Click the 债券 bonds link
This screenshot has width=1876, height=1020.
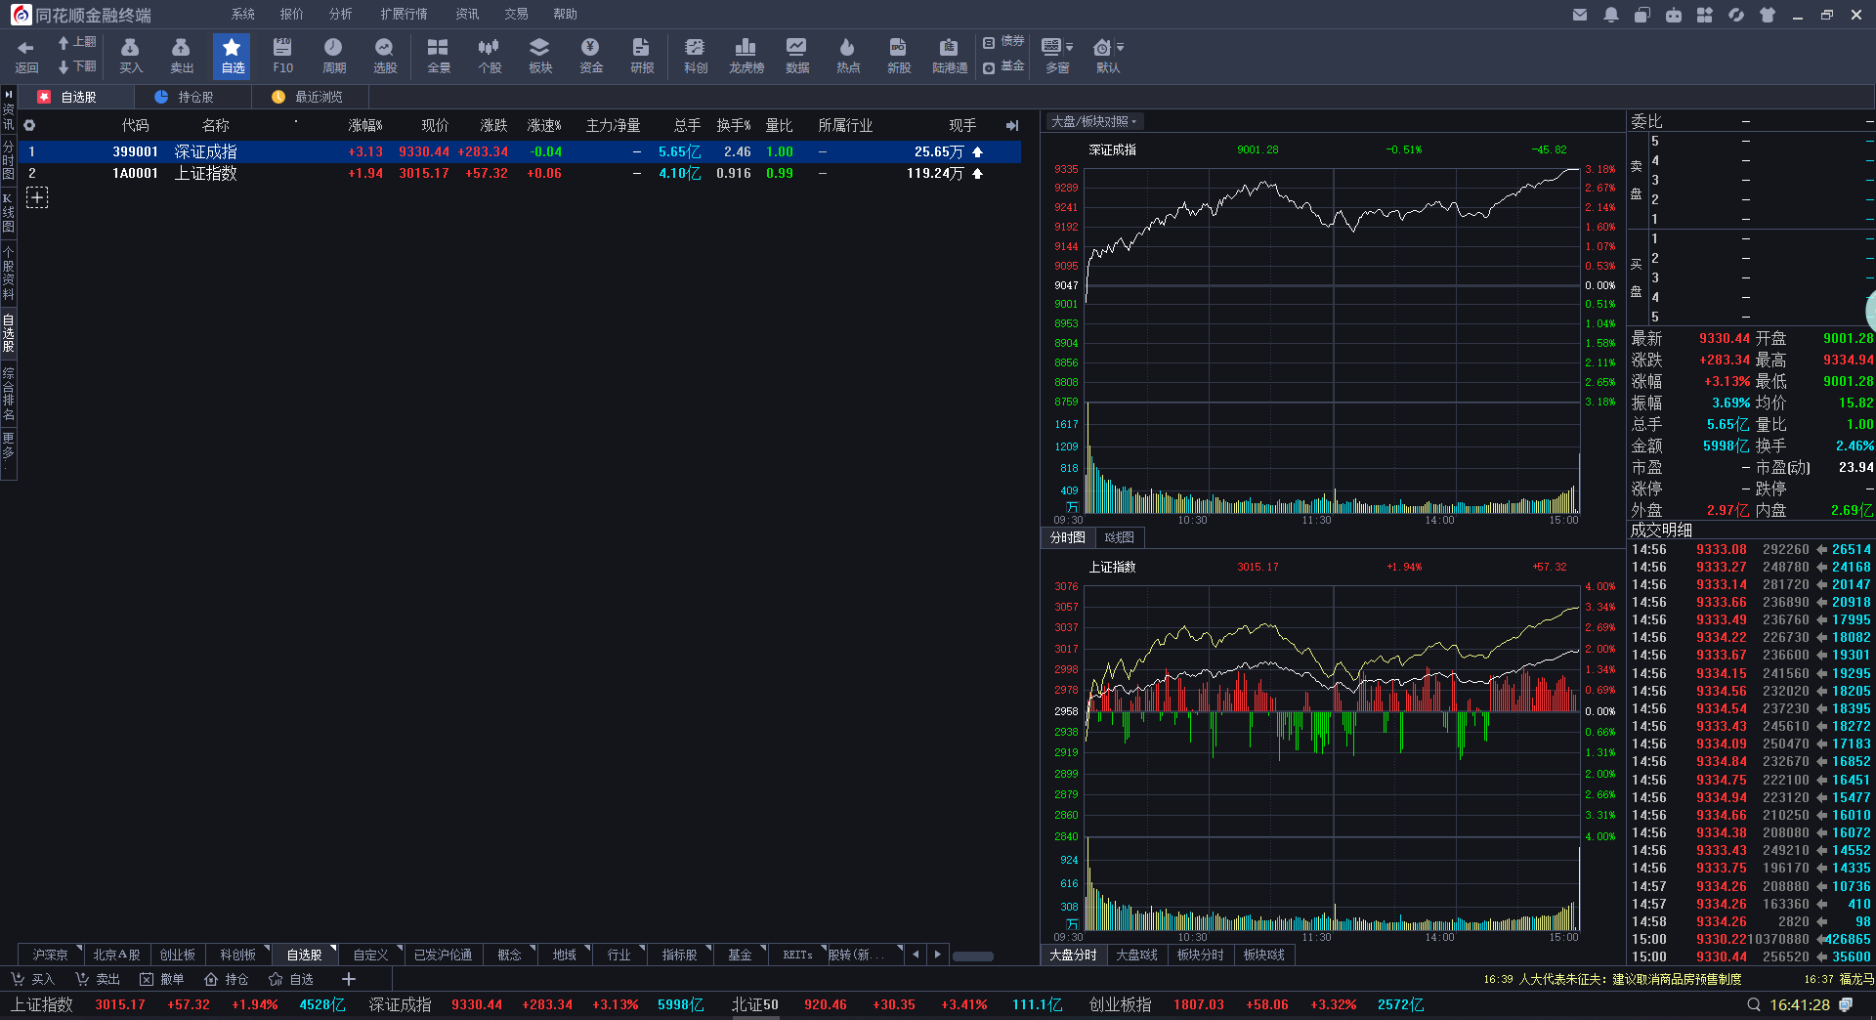[1003, 42]
